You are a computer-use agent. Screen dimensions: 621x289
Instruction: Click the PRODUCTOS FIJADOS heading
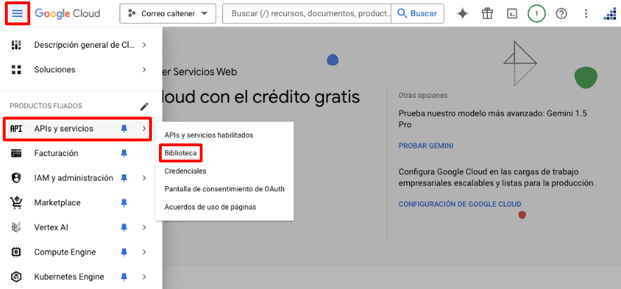pos(46,106)
